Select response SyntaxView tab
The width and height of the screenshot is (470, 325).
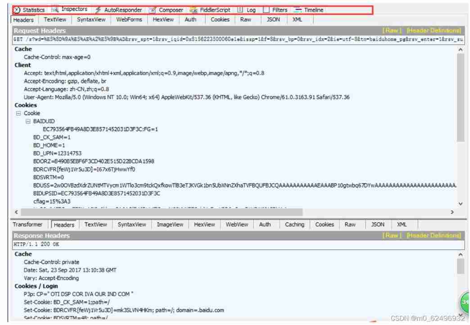pyautogui.click(x=132, y=224)
